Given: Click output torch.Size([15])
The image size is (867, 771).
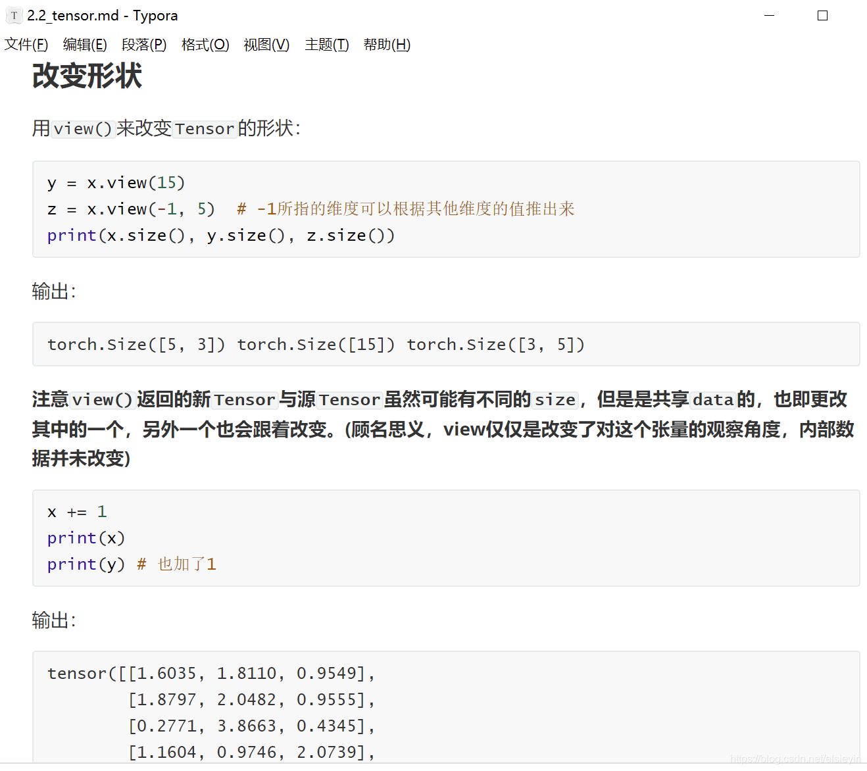Looking at the screenshot, I should click(x=316, y=345).
